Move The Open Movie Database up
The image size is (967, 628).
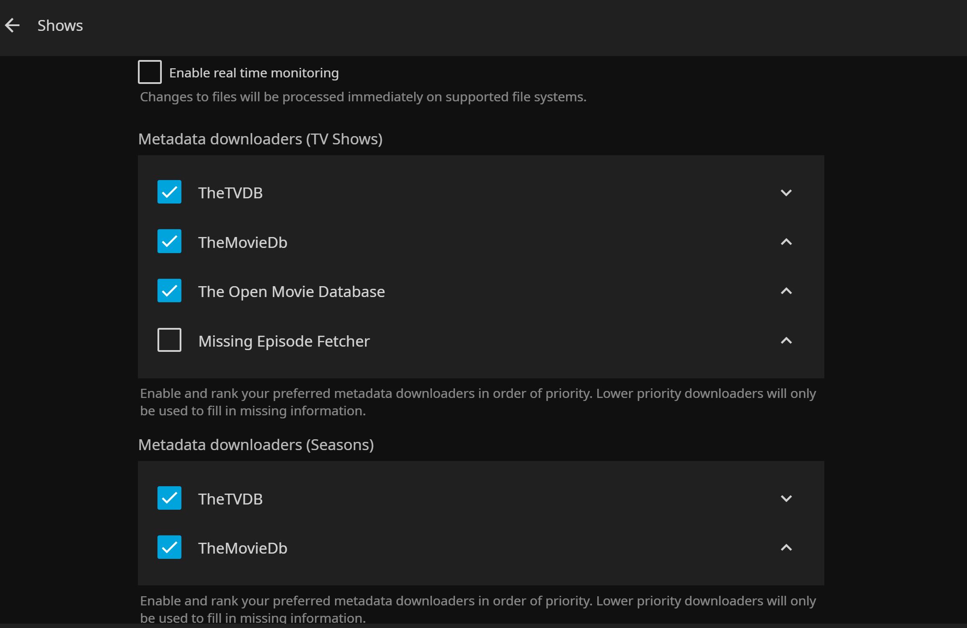(786, 291)
